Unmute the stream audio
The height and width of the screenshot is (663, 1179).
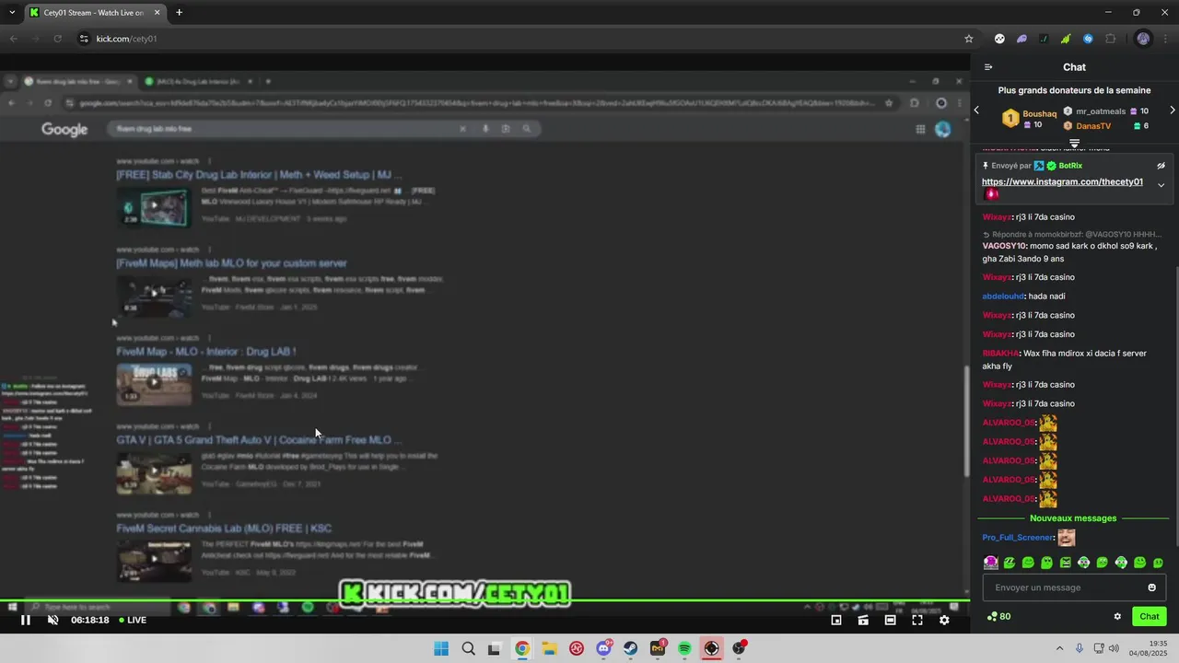pyautogui.click(x=53, y=620)
